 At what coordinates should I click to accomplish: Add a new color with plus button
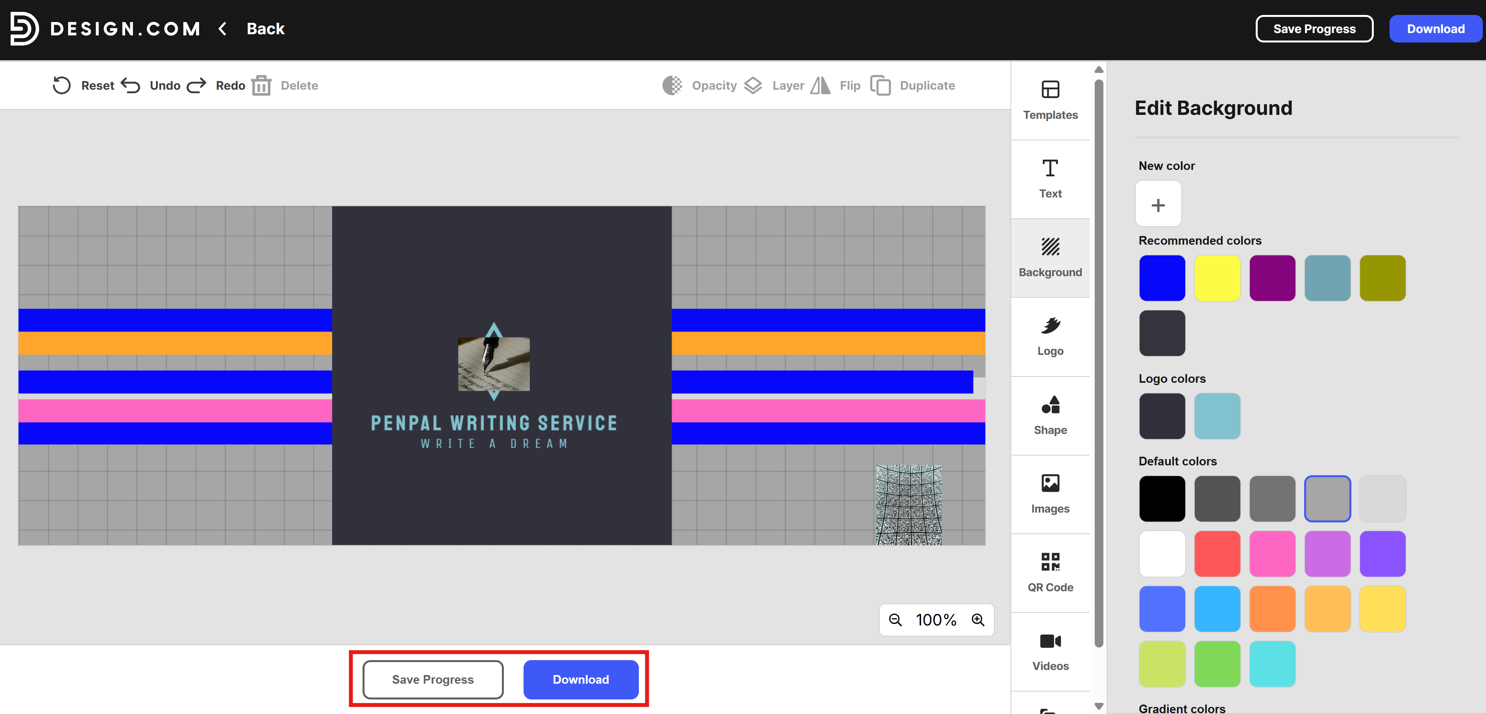coord(1158,205)
